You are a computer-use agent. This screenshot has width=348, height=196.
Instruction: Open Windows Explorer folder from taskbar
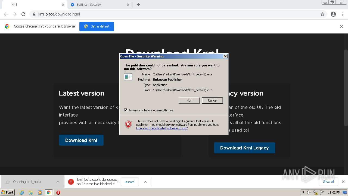[31, 192]
